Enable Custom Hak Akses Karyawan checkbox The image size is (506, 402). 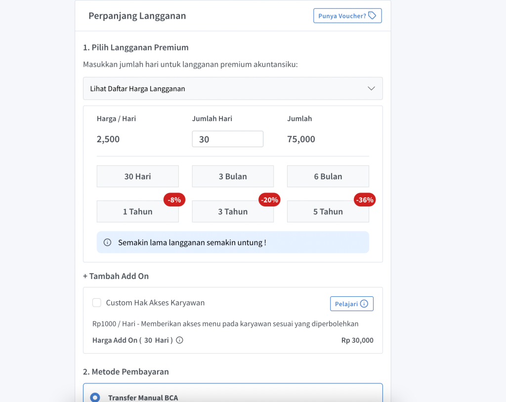pos(97,303)
